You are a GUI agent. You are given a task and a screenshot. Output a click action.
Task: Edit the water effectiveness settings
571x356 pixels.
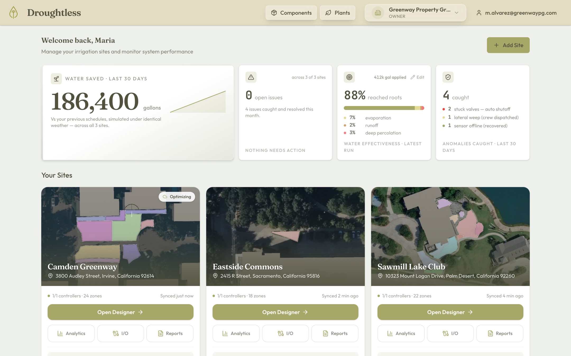pyautogui.click(x=417, y=77)
